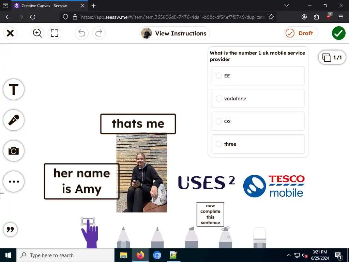Pick the glow pen tool
The height and width of the screenshot is (262, 349).
[x=226, y=237]
